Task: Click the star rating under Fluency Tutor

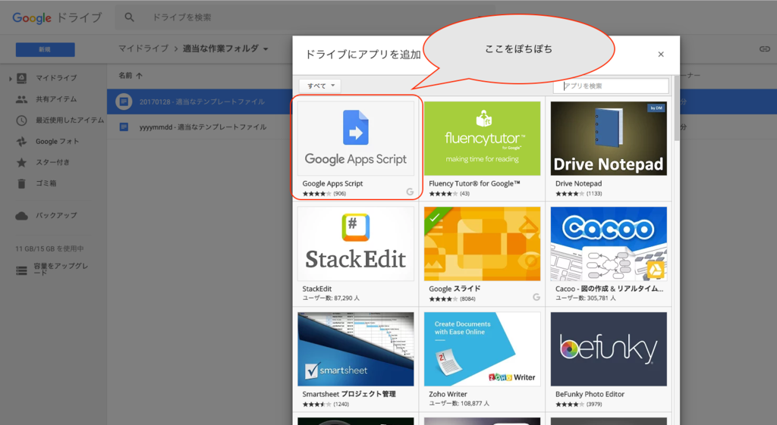Action: coord(442,194)
